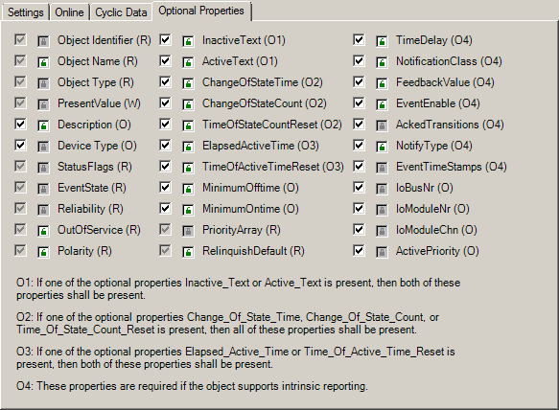Click lock icon for MinimumOntime (O)
This screenshot has height=410, width=559.
tap(188, 210)
